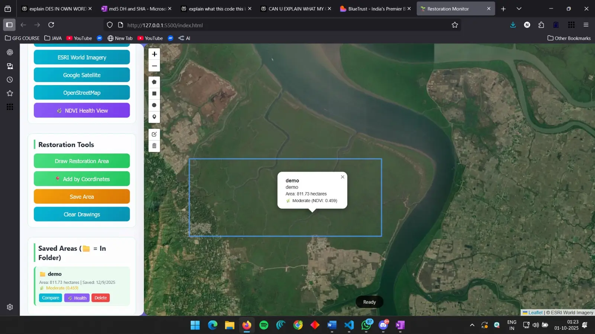Image resolution: width=595 pixels, height=334 pixels.
Task: Zoom out the map with minus button
Action: point(154,66)
